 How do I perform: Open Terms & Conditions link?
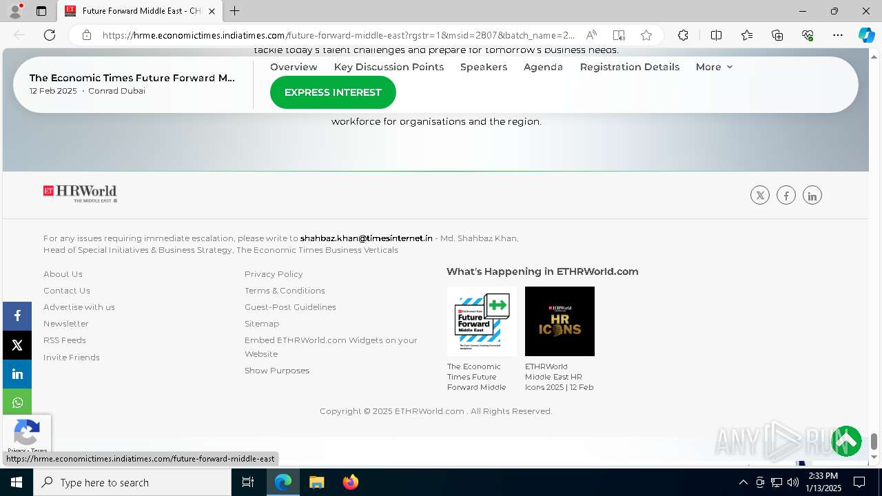pyautogui.click(x=285, y=291)
